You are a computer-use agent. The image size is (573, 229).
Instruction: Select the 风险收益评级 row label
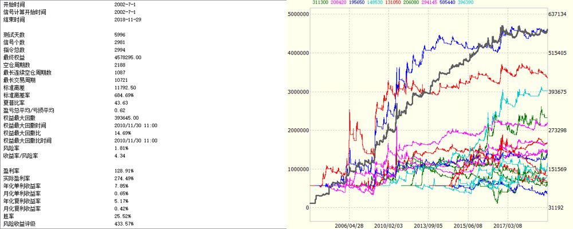[x=19, y=223]
